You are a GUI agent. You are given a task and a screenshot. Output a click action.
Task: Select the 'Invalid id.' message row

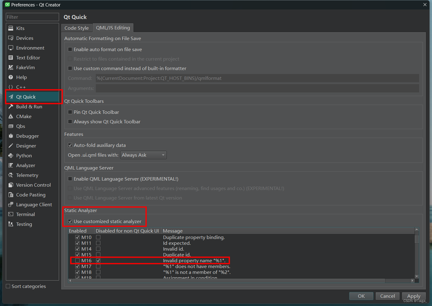click(x=173, y=249)
